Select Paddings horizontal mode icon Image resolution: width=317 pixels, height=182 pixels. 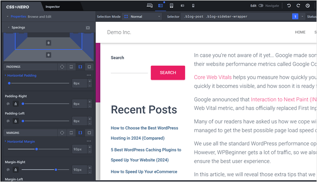click(80, 67)
